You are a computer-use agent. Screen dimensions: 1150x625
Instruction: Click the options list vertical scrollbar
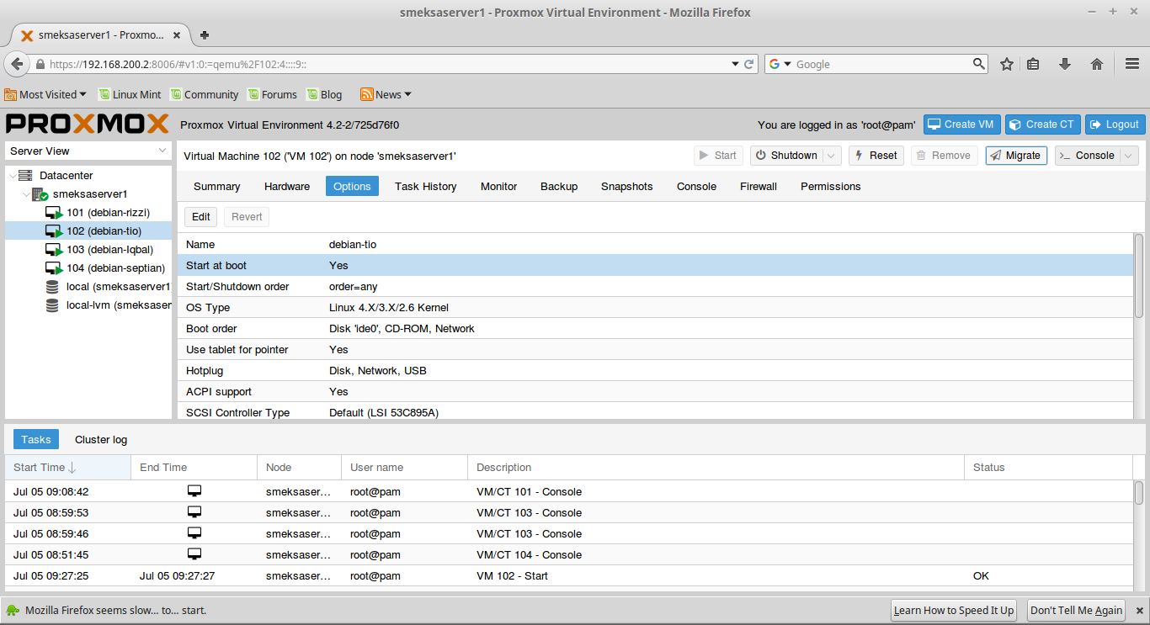[x=1138, y=276]
